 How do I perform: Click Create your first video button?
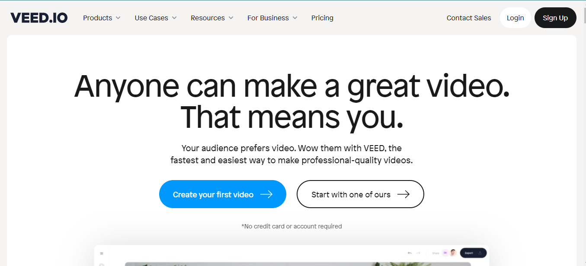coord(223,194)
